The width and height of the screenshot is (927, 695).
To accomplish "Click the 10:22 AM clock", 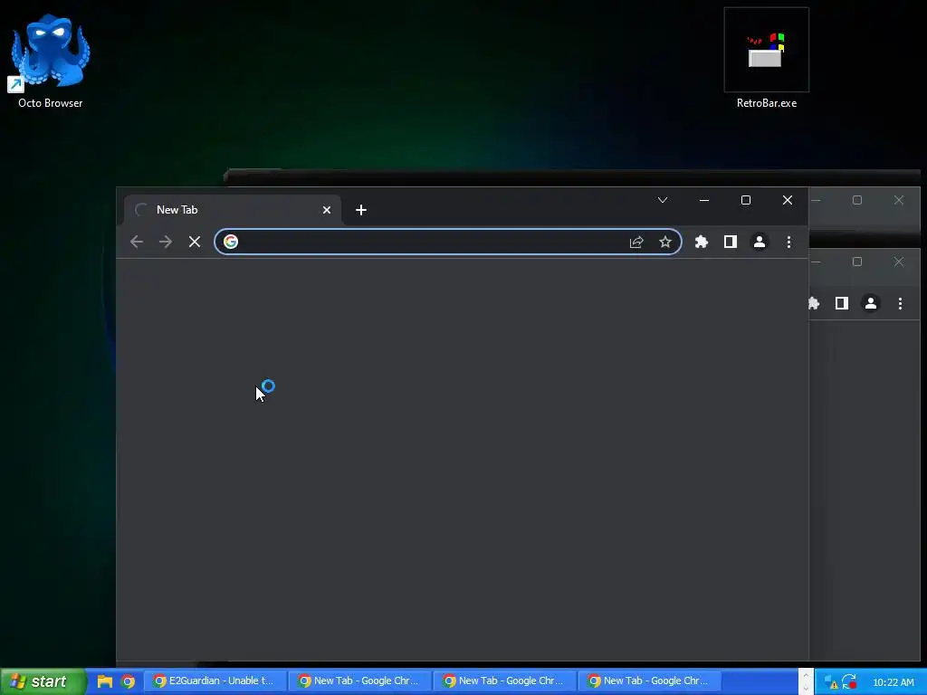I will point(894,682).
